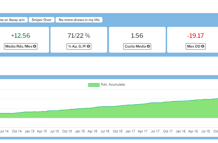Screen dimensions: 218x143
Task: Click the Jul 17 axis label
Action: pos(155,131)
